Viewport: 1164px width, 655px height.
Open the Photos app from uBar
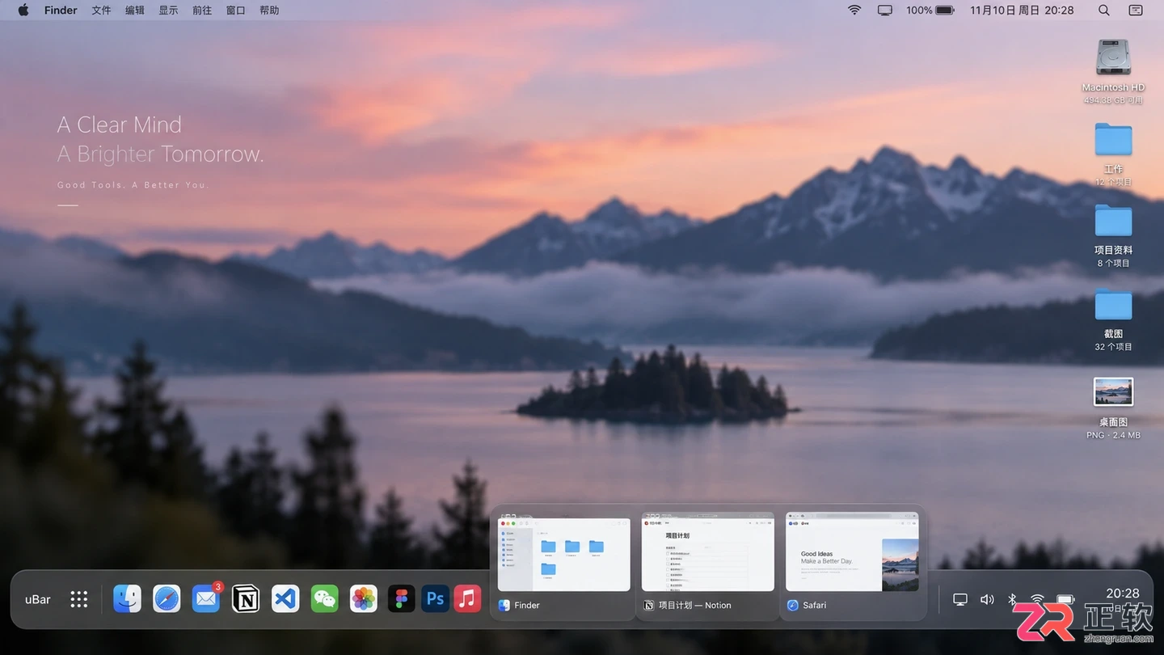(x=364, y=598)
